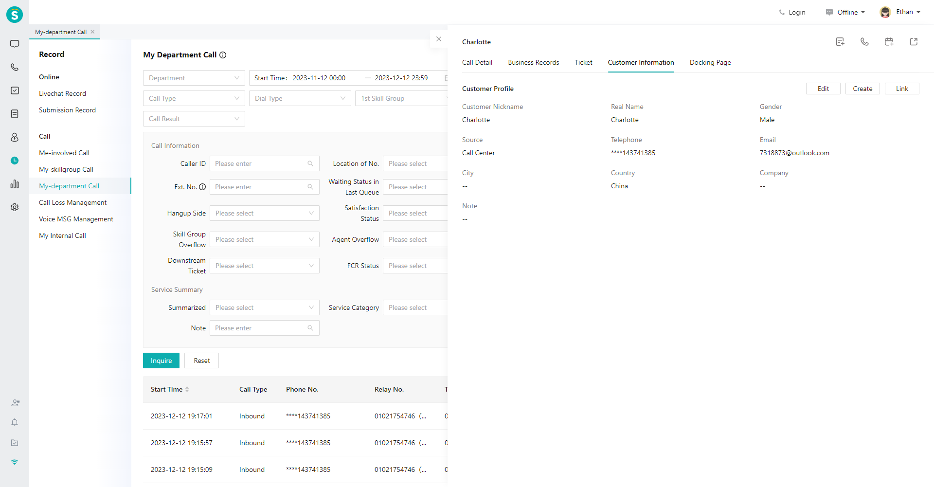Open the 1st Skill Group dropdown
The image size is (934, 487).
401,98
